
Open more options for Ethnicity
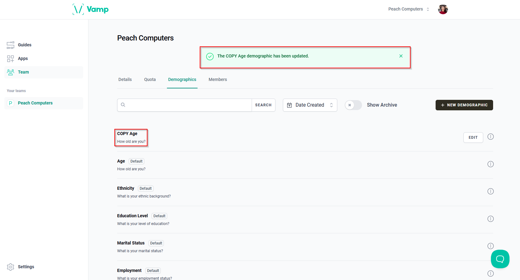491,191
